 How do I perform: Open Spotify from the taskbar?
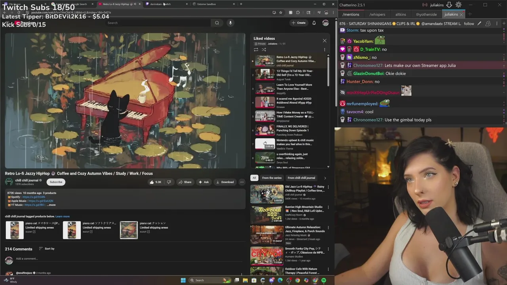click(324, 280)
